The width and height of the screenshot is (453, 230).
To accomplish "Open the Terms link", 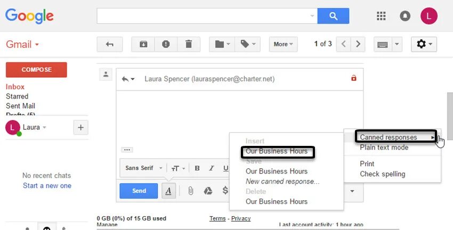I will 217,218.
